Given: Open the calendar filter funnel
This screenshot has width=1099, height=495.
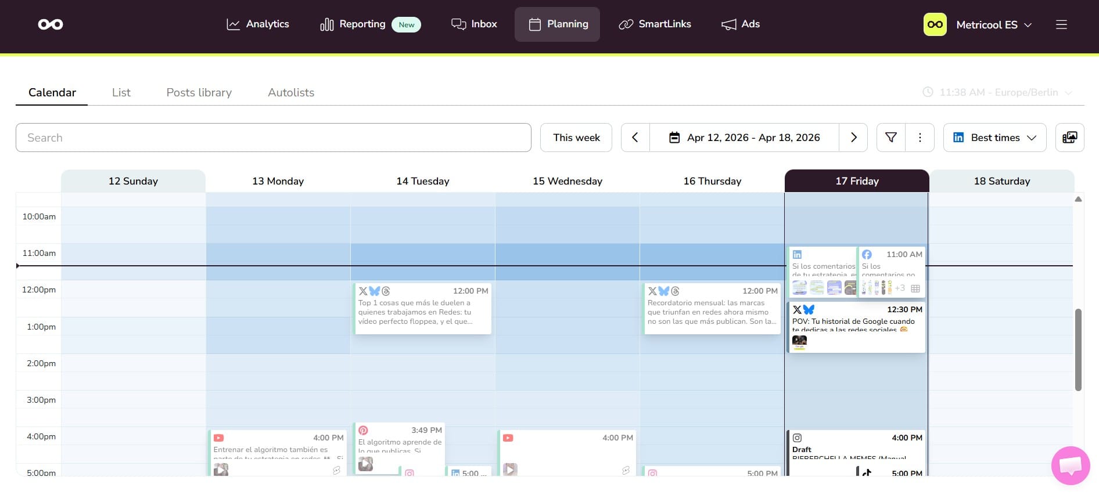Looking at the screenshot, I should click(890, 138).
